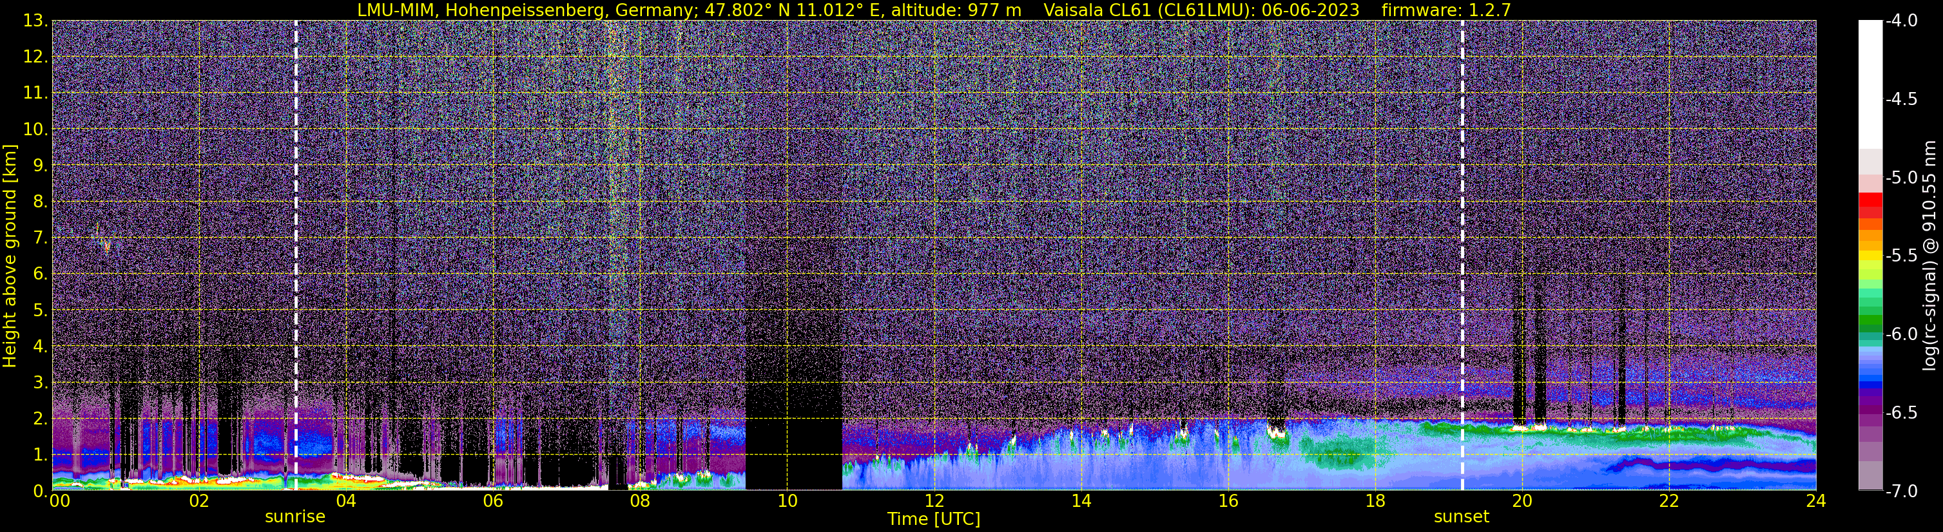Click the height axis tick '11.'
Image resolution: width=1943 pixels, height=532 pixels.
(x=35, y=93)
